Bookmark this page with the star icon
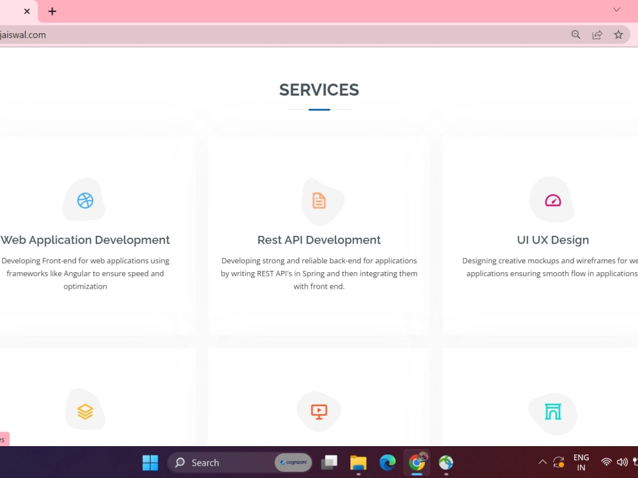This screenshot has width=638, height=478. coord(618,34)
